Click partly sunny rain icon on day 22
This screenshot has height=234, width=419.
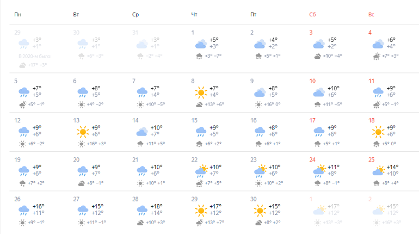(x=201, y=171)
